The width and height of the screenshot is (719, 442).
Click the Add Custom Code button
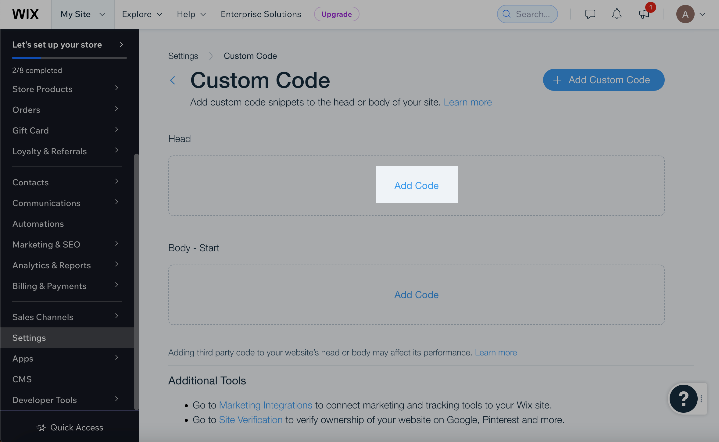coord(603,80)
